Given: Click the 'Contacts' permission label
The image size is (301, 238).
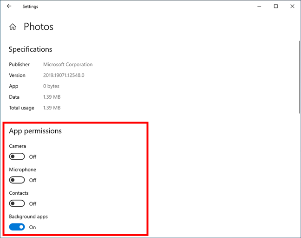Looking at the screenshot, I should click(19, 193).
